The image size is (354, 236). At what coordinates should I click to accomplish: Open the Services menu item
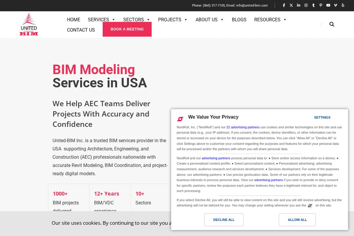point(98,19)
